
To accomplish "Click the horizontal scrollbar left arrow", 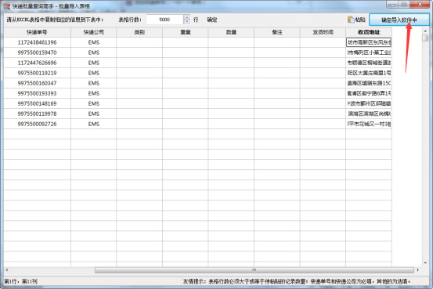I will tap(6, 270).
